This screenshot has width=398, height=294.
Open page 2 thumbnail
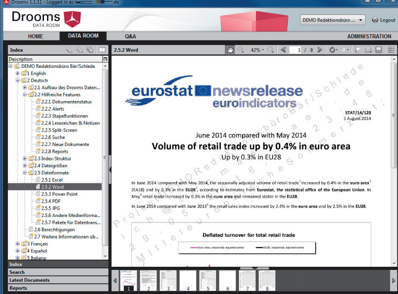[148, 281]
